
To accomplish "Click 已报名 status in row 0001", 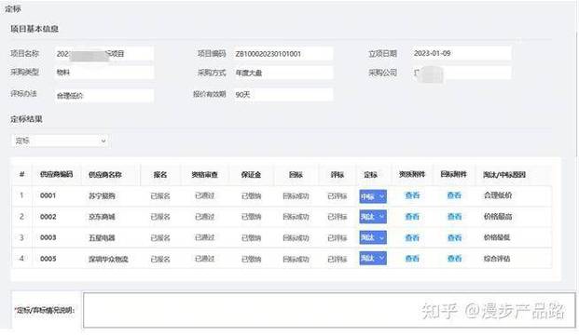I will coord(160,196).
